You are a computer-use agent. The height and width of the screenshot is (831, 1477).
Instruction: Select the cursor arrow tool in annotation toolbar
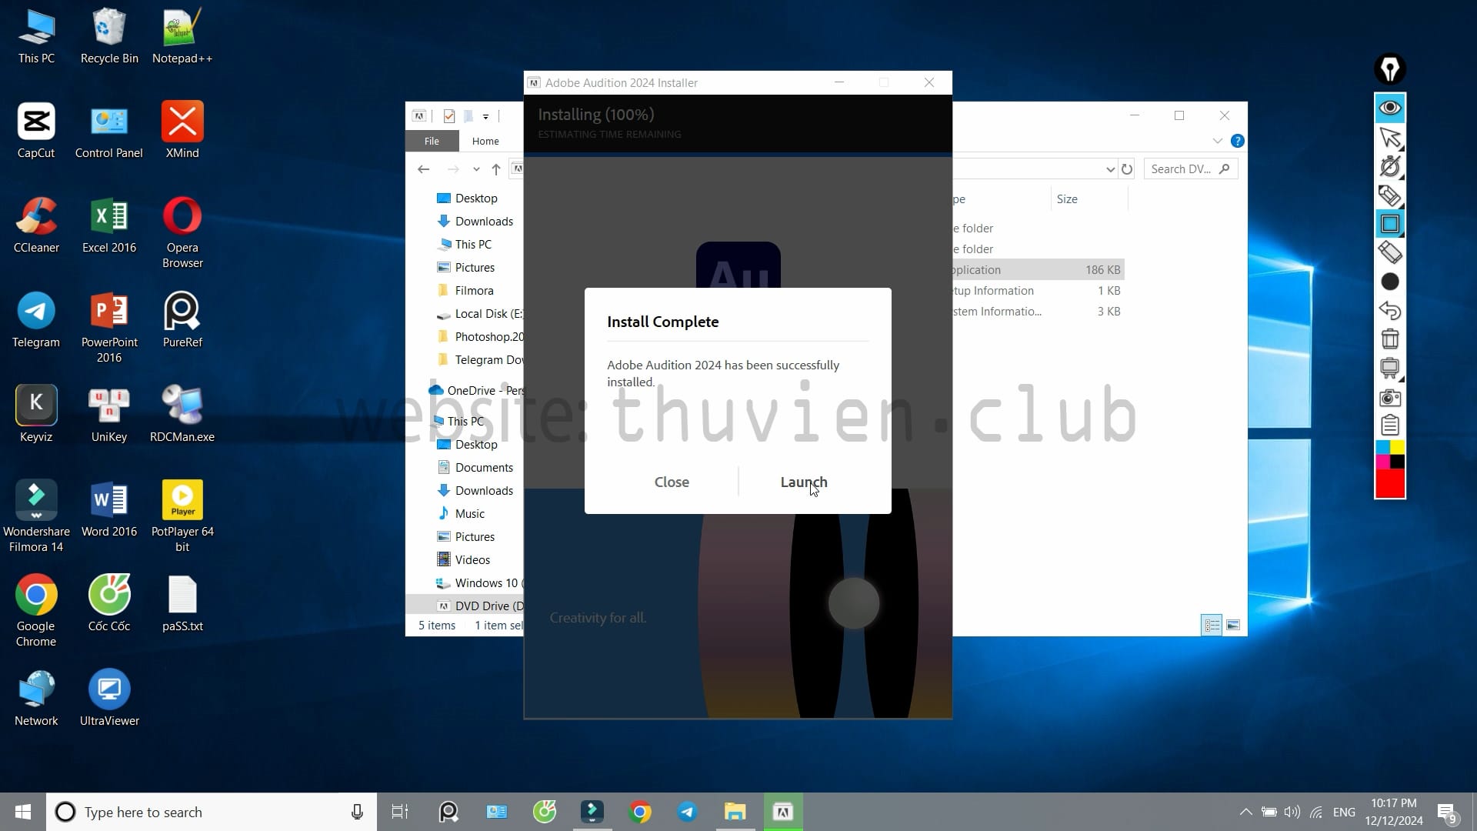(1389, 137)
